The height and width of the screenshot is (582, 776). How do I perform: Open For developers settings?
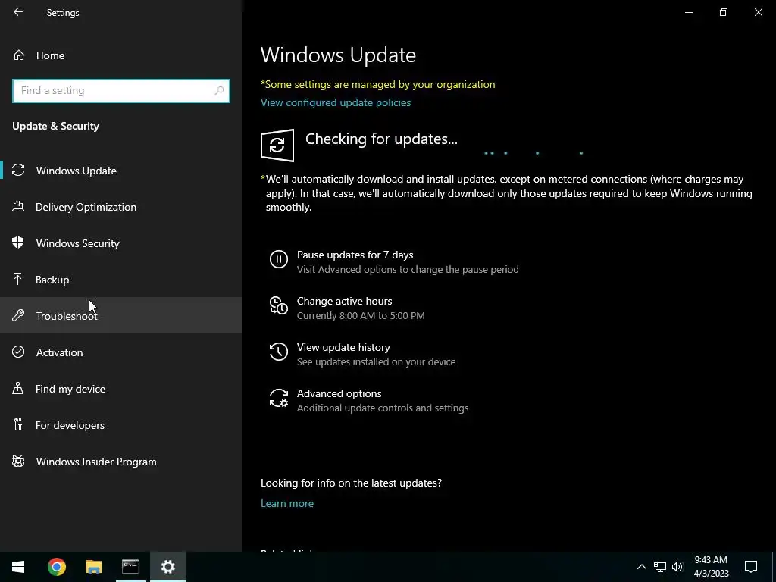pyautogui.click(x=121, y=424)
